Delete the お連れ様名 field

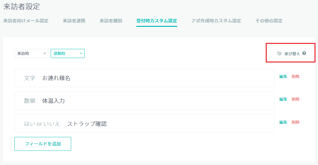pos(296,77)
